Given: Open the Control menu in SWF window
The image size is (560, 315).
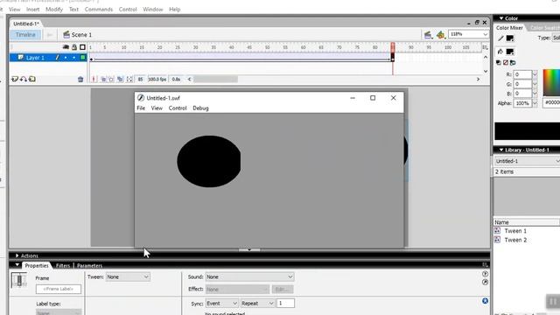Looking at the screenshot, I should [x=178, y=108].
